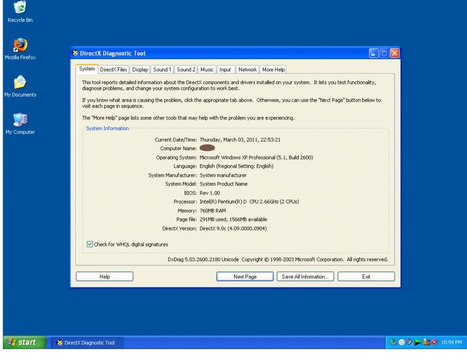This screenshot has width=467, height=361.
Task: Click the taskbar clock showing 10:54 PM
Action: click(451, 342)
